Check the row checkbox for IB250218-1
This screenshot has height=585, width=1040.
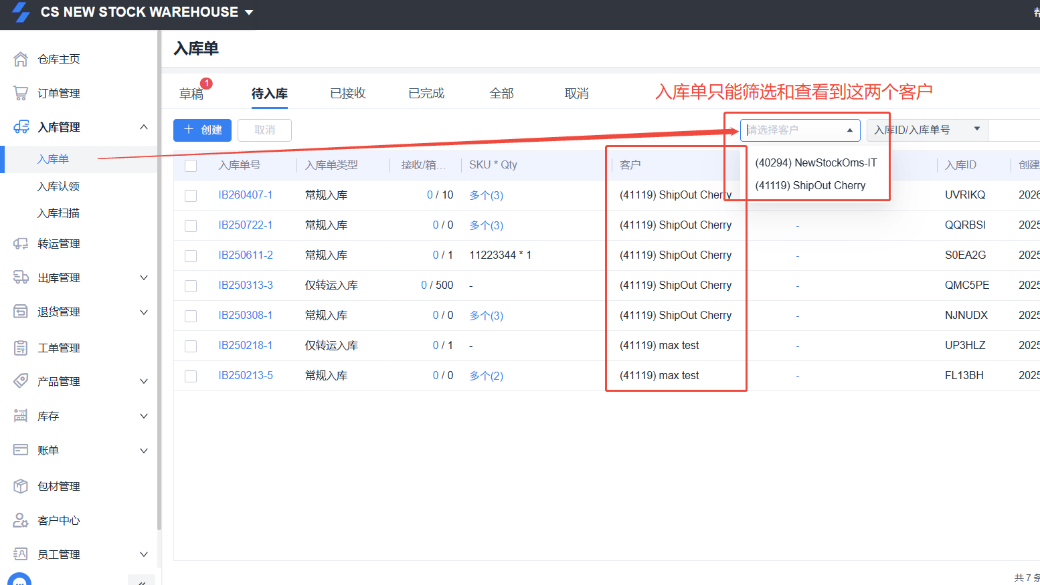click(x=191, y=346)
